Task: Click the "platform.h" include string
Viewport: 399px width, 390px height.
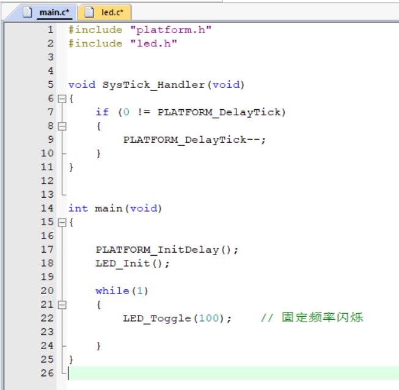Action: [x=170, y=30]
